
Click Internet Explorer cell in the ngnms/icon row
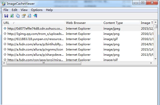point(78,50)
